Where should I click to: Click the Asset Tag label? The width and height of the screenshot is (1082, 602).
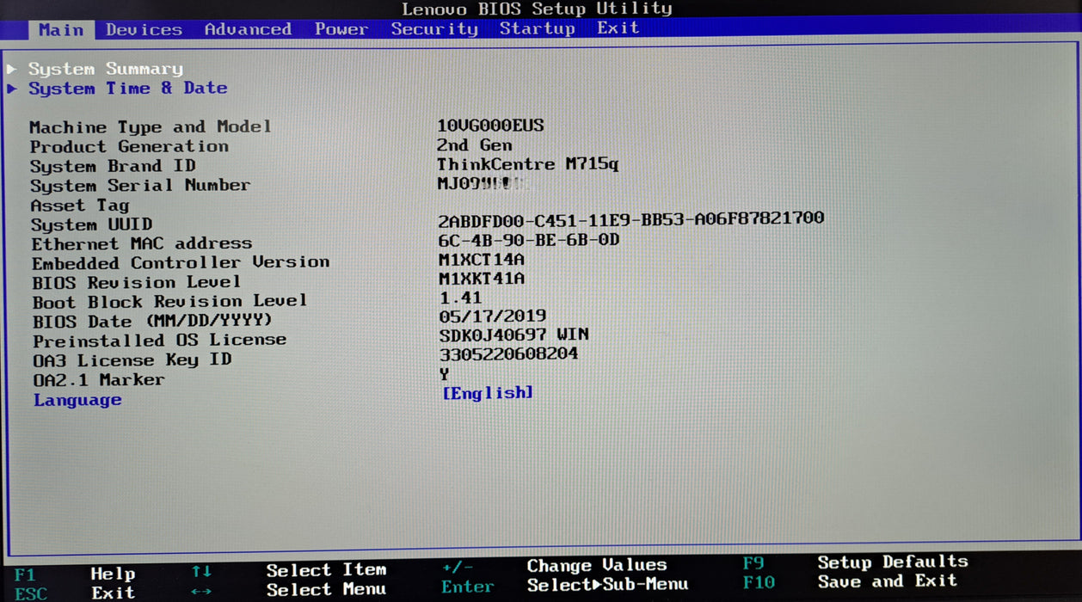click(x=79, y=206)
